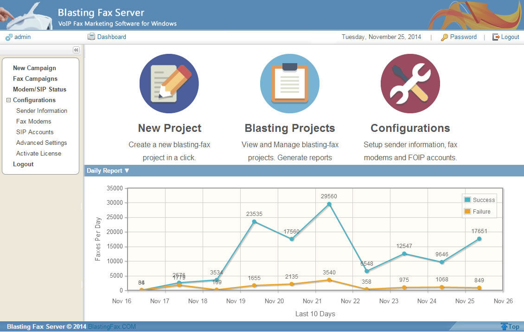Select the 17560 success data point
The width and height of the screenshot is (524, 332).
(x=292, y=239)
